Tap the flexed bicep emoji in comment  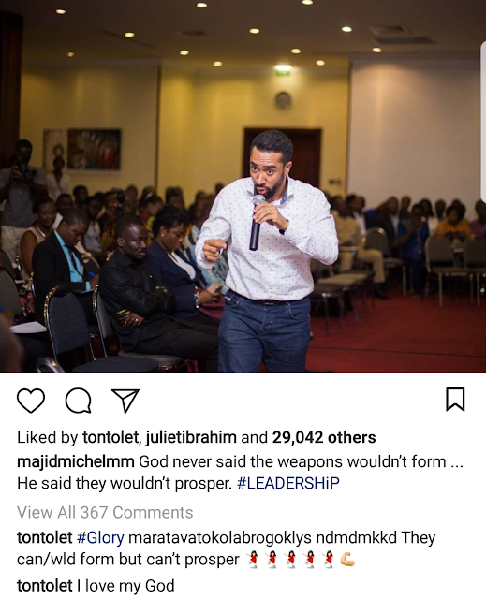click(x=346, y=560)
